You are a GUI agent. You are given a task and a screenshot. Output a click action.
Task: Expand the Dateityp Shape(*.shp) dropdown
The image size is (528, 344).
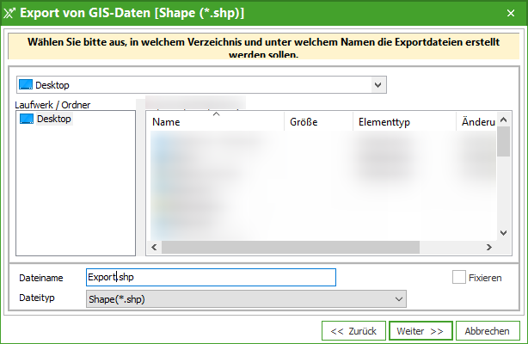coord(398,298)
